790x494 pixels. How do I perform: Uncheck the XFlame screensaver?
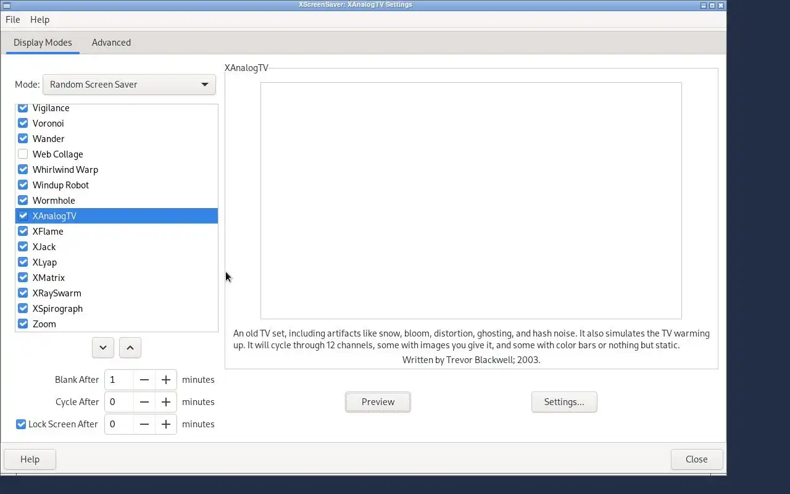click(23, 232)
